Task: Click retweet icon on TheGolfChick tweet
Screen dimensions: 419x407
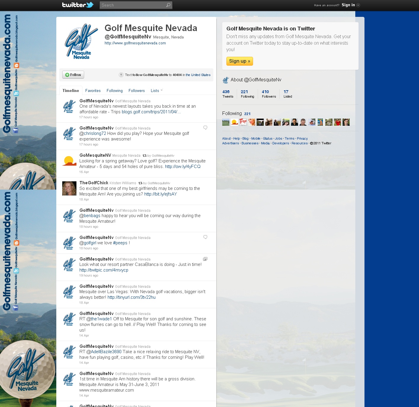Action: (140, 183)
